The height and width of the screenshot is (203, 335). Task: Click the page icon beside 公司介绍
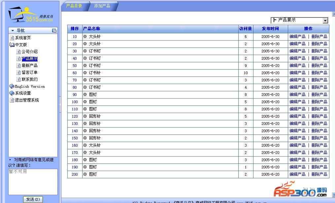tap(18, 52)
